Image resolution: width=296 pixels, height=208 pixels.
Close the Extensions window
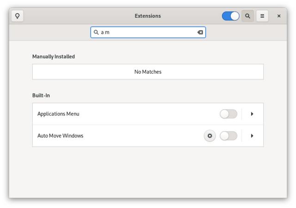279,16
